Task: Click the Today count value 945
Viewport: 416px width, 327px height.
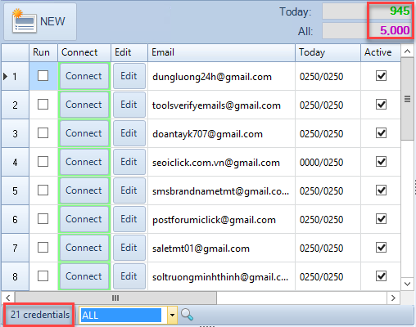Action: (400, 11)
